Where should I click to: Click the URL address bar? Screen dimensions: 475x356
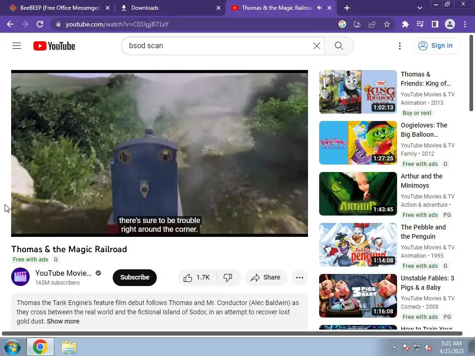point(194,24)
